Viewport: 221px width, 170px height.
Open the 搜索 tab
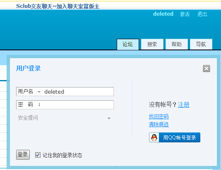(152, 44)
